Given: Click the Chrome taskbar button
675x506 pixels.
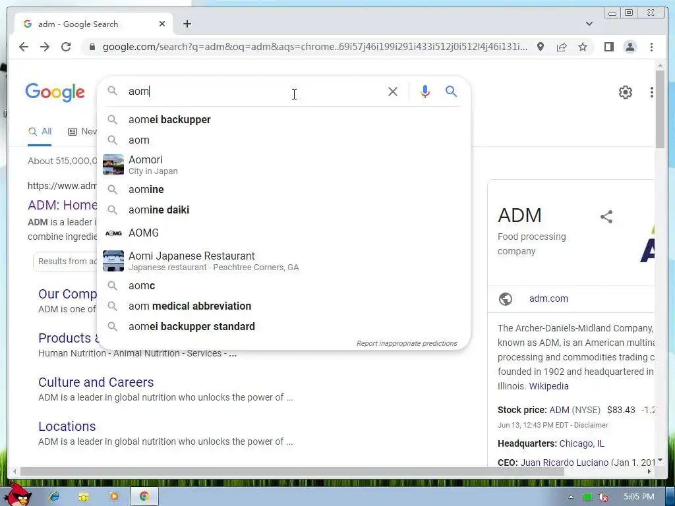Looking at the screenshot, I should (x=144, y=497).
